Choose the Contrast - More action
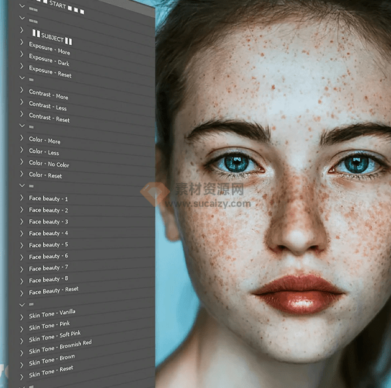 (x=48, y=94)
